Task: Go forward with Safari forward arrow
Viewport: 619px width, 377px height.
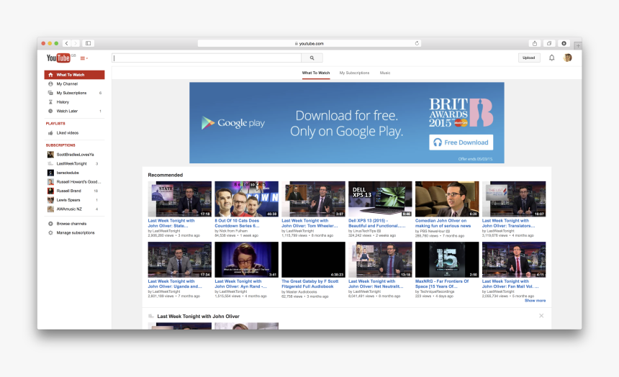Action: 75,43
